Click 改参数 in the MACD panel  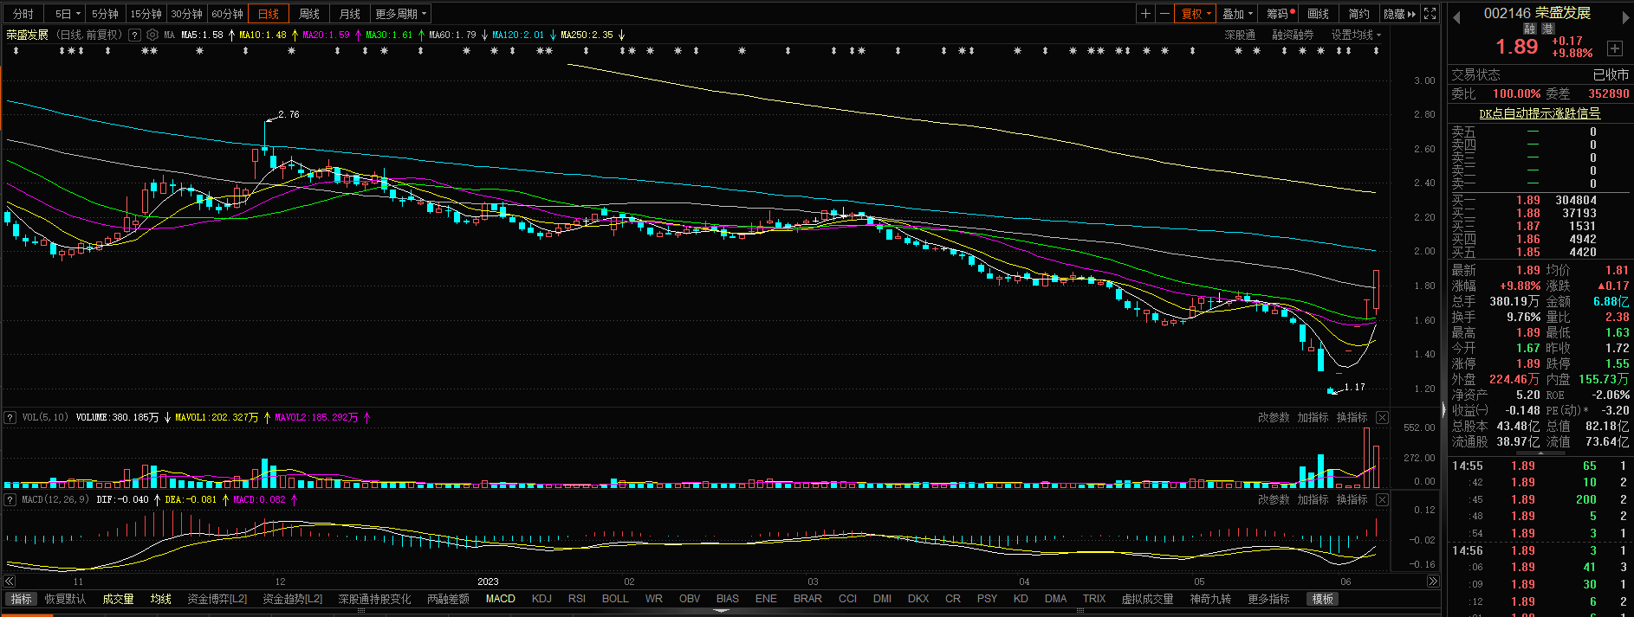point(1273,500)
